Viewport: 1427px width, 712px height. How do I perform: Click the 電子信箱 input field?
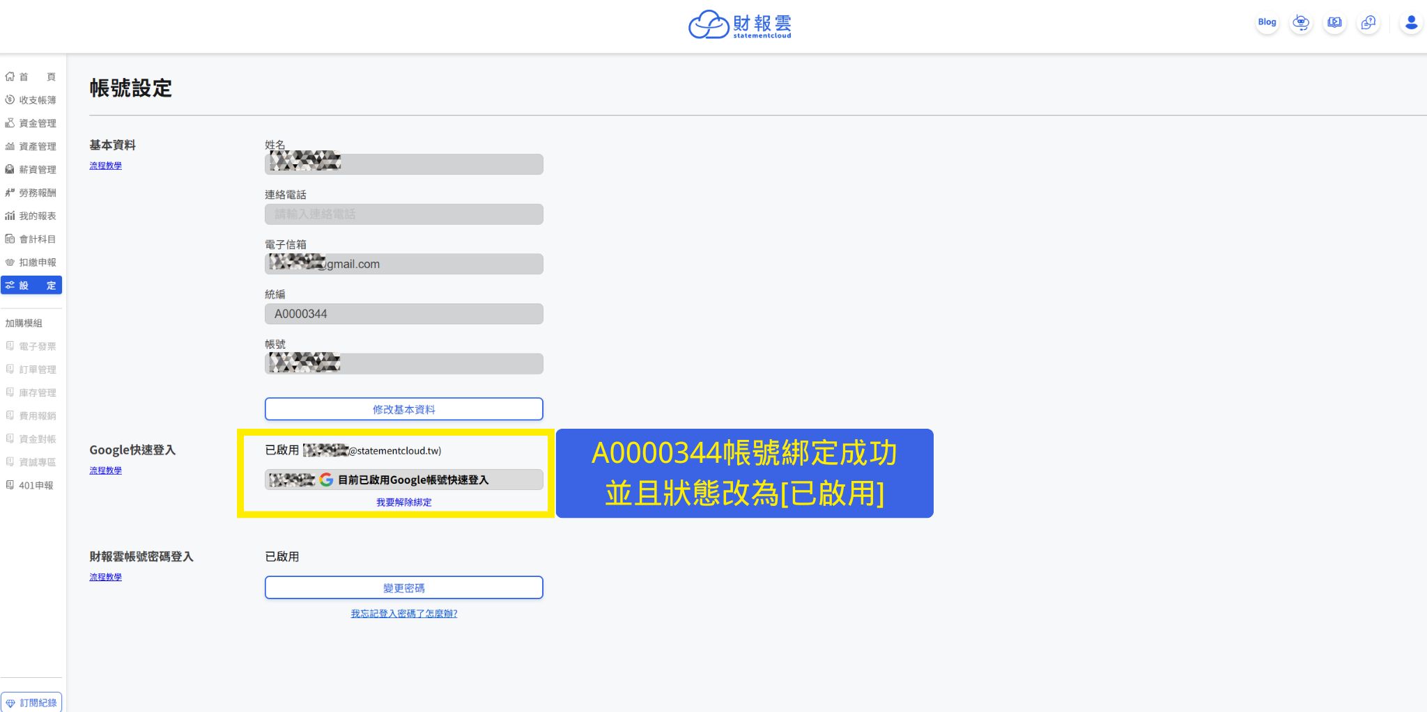pos(403,264)
